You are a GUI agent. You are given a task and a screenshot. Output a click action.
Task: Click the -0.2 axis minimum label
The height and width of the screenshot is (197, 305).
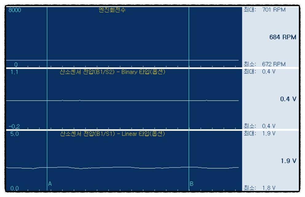[x=14, y=126]
